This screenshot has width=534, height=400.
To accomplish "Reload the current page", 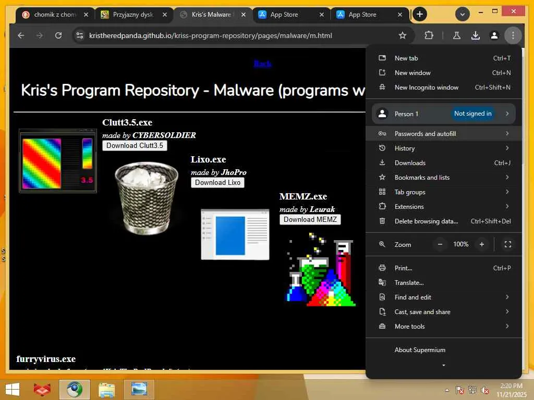I will 58,35.
